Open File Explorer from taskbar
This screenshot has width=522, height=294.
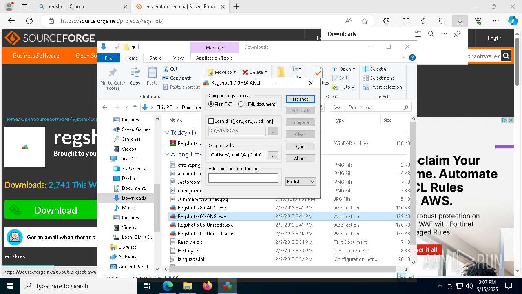(x=187, y=286)
